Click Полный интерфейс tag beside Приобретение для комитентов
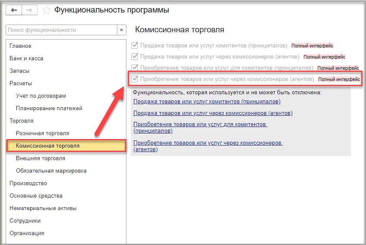Image resolution: width=366 pixels, height=245 pixels. [x=338, y=68]
